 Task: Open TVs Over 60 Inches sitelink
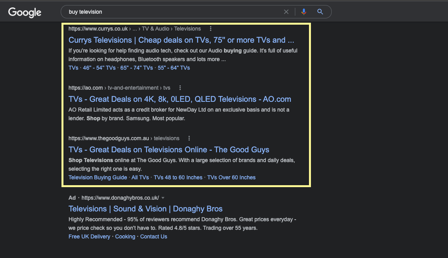tap(231, 177)
